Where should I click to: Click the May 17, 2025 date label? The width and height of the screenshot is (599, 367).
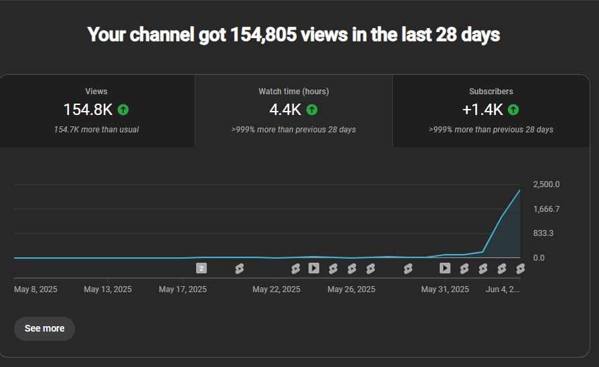tap(183, 289)
